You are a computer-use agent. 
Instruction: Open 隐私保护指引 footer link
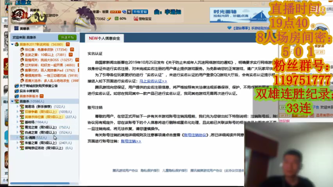tap(150, 170)
